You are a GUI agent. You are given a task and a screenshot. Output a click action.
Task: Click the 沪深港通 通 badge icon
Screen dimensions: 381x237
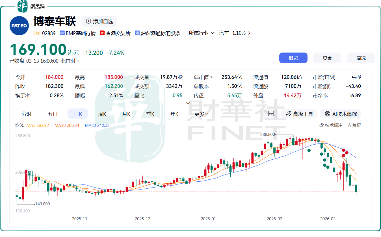pyautogui.click(x=137, y=33)
